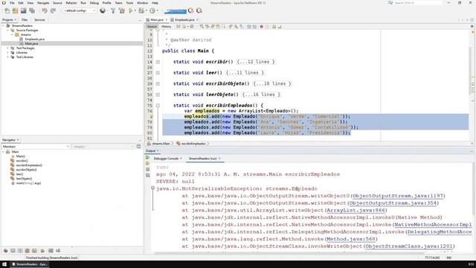This screenshot has width=476, height=268.
Task: Click the Windows Start button
Action: 4,264
